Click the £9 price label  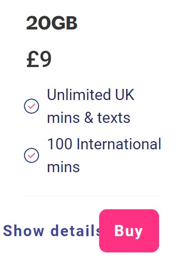[x=39, y=59]
